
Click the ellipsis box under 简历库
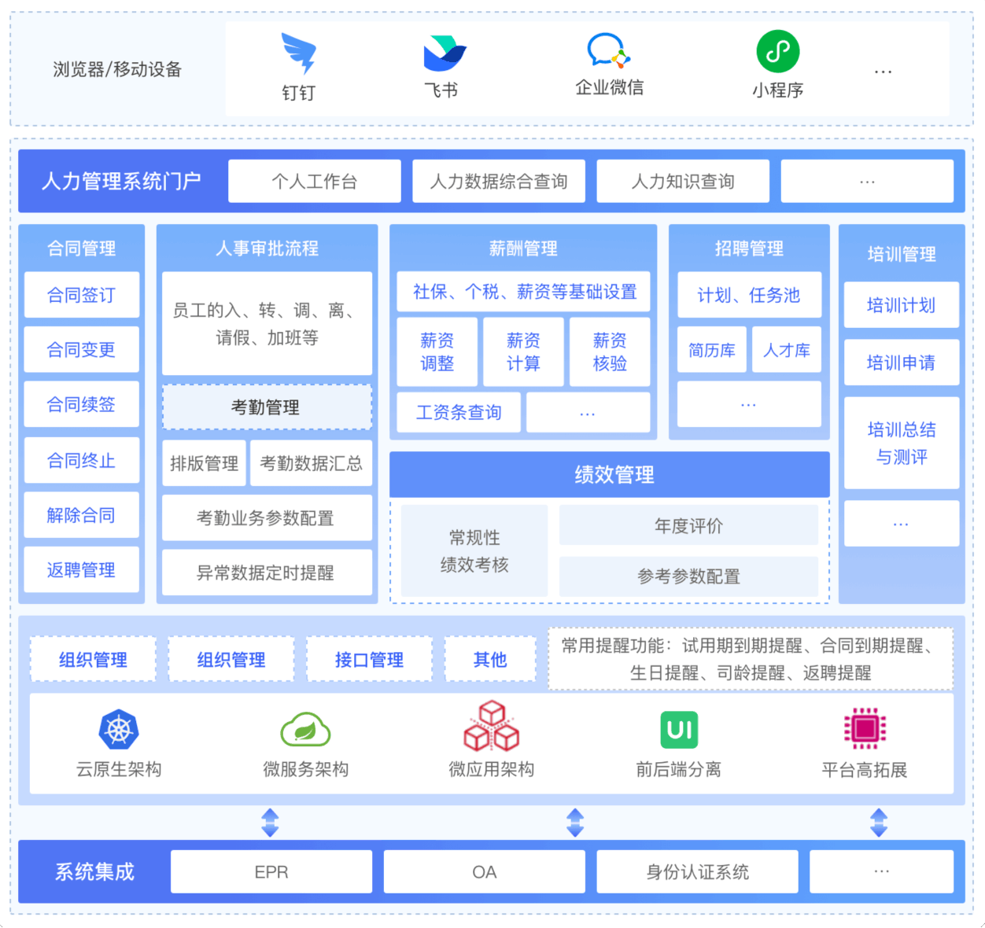point(749,404)
